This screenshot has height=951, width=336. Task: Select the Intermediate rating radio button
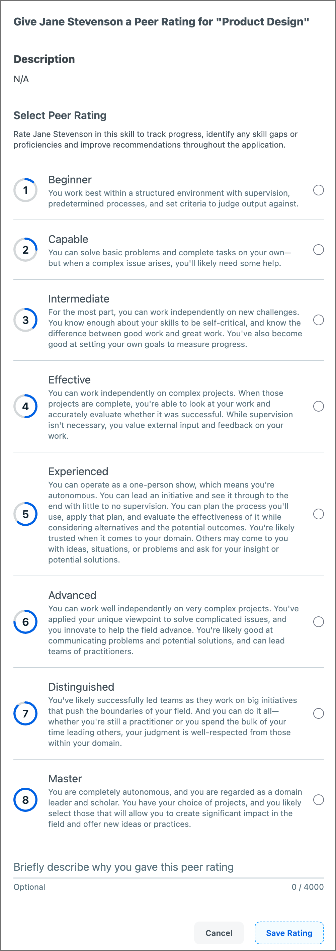(318, 320)
